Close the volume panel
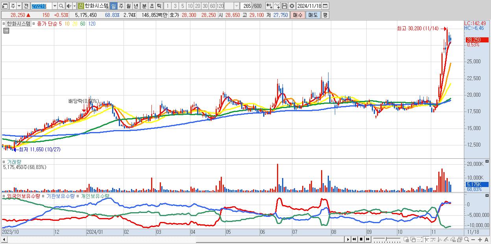Viewport: 491px width, 244px height. tap(487, 161)
